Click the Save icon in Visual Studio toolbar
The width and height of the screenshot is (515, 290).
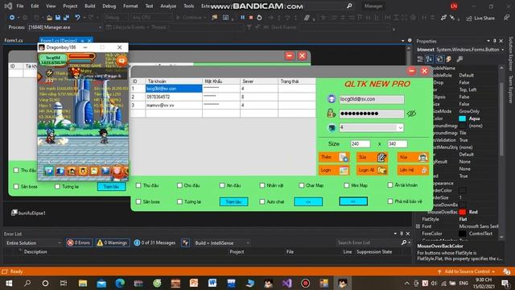coord(58,18)
